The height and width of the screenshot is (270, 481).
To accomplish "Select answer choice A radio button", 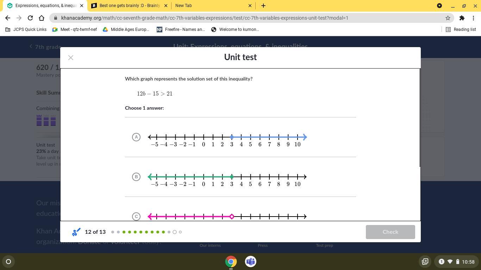I will tap(136, 137).
